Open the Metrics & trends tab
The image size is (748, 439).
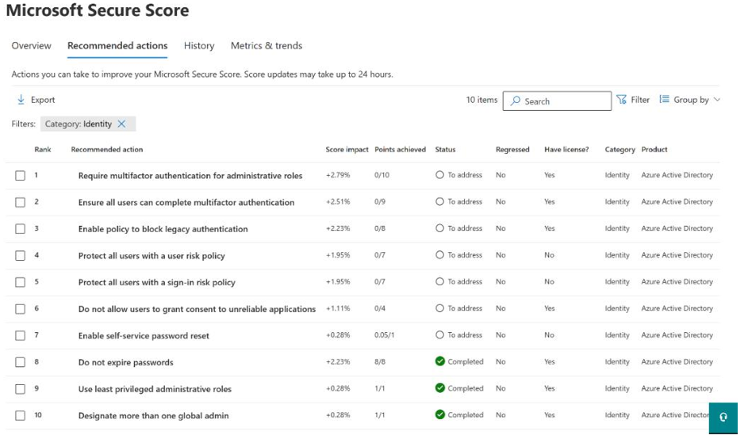pos(267,46)
